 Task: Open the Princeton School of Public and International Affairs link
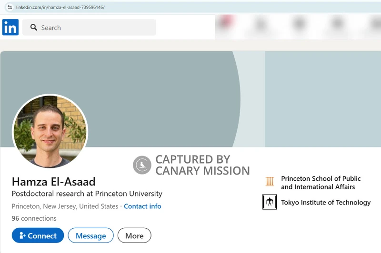click(321, 183)
